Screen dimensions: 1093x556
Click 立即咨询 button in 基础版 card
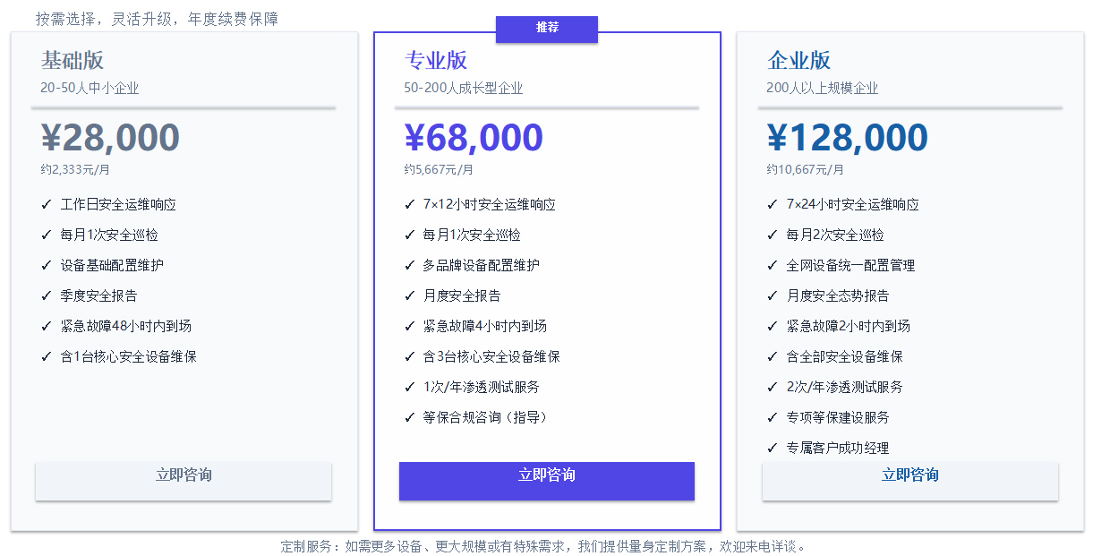(x=184, y=481)
